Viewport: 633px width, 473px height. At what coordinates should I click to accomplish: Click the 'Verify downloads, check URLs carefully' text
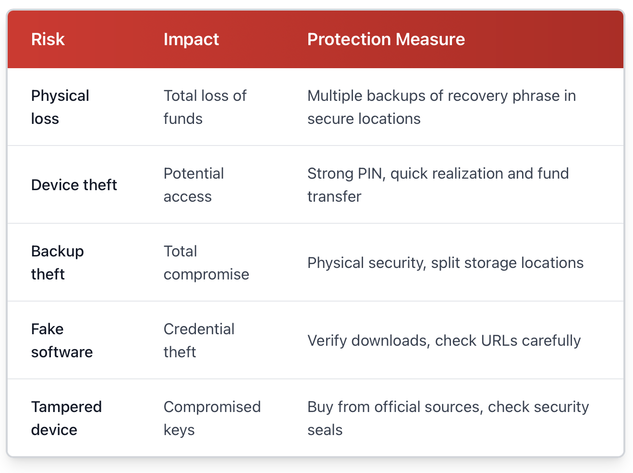coord(444,340)
